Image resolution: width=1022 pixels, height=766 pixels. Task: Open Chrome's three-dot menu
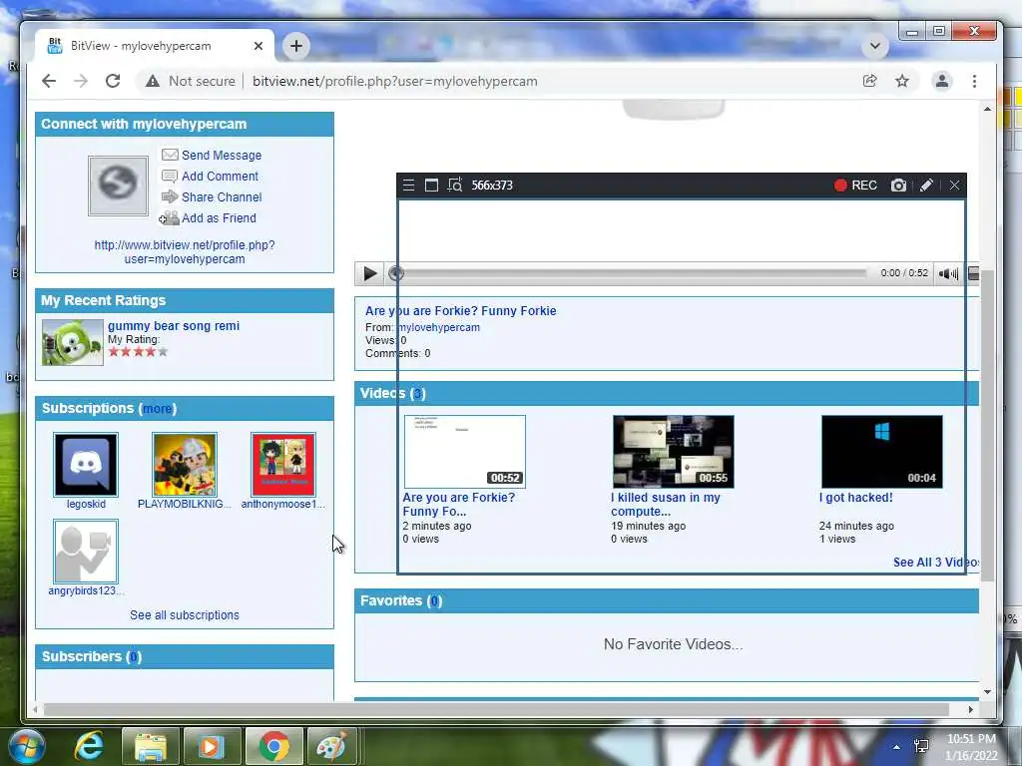(x=974, y=81)
